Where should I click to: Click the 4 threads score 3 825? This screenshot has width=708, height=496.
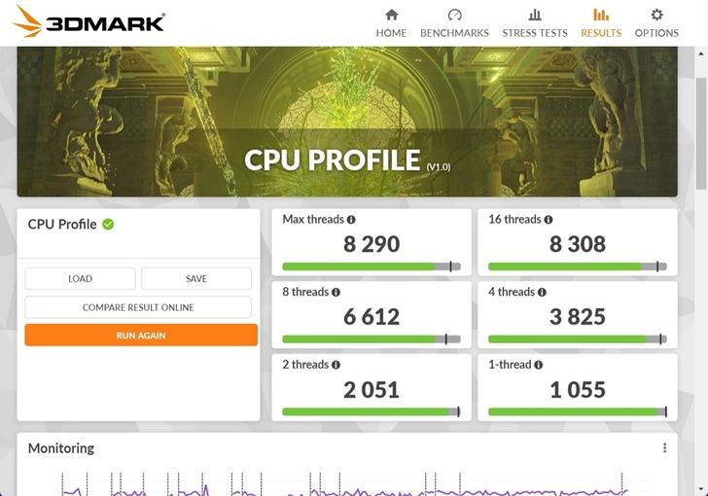point(578,317)
